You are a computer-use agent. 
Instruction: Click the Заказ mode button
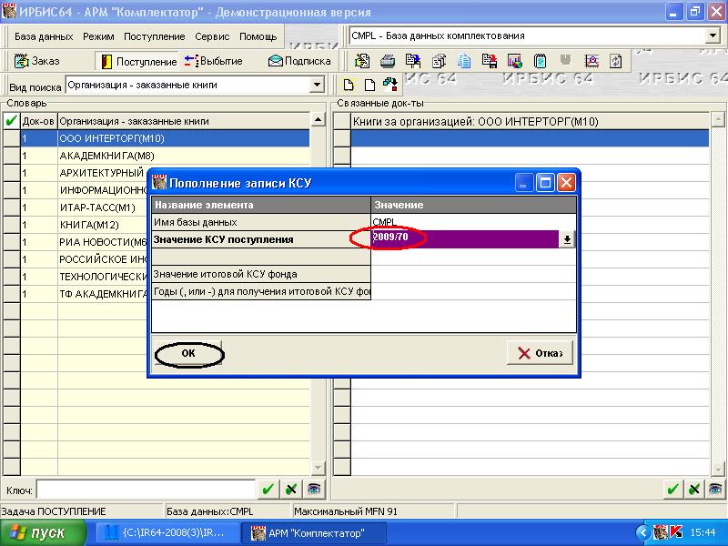tap(37, 61)
